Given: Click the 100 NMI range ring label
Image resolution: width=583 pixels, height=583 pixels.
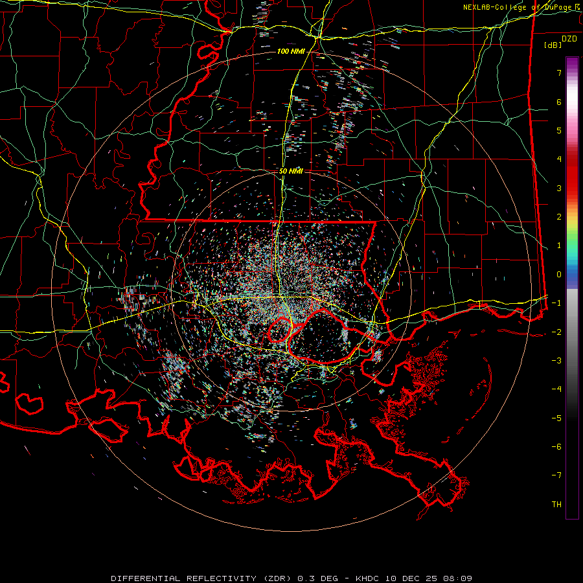Looking at the screenshot, I should [x=291, y=51].
